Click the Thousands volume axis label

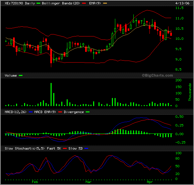click(190, 92)
